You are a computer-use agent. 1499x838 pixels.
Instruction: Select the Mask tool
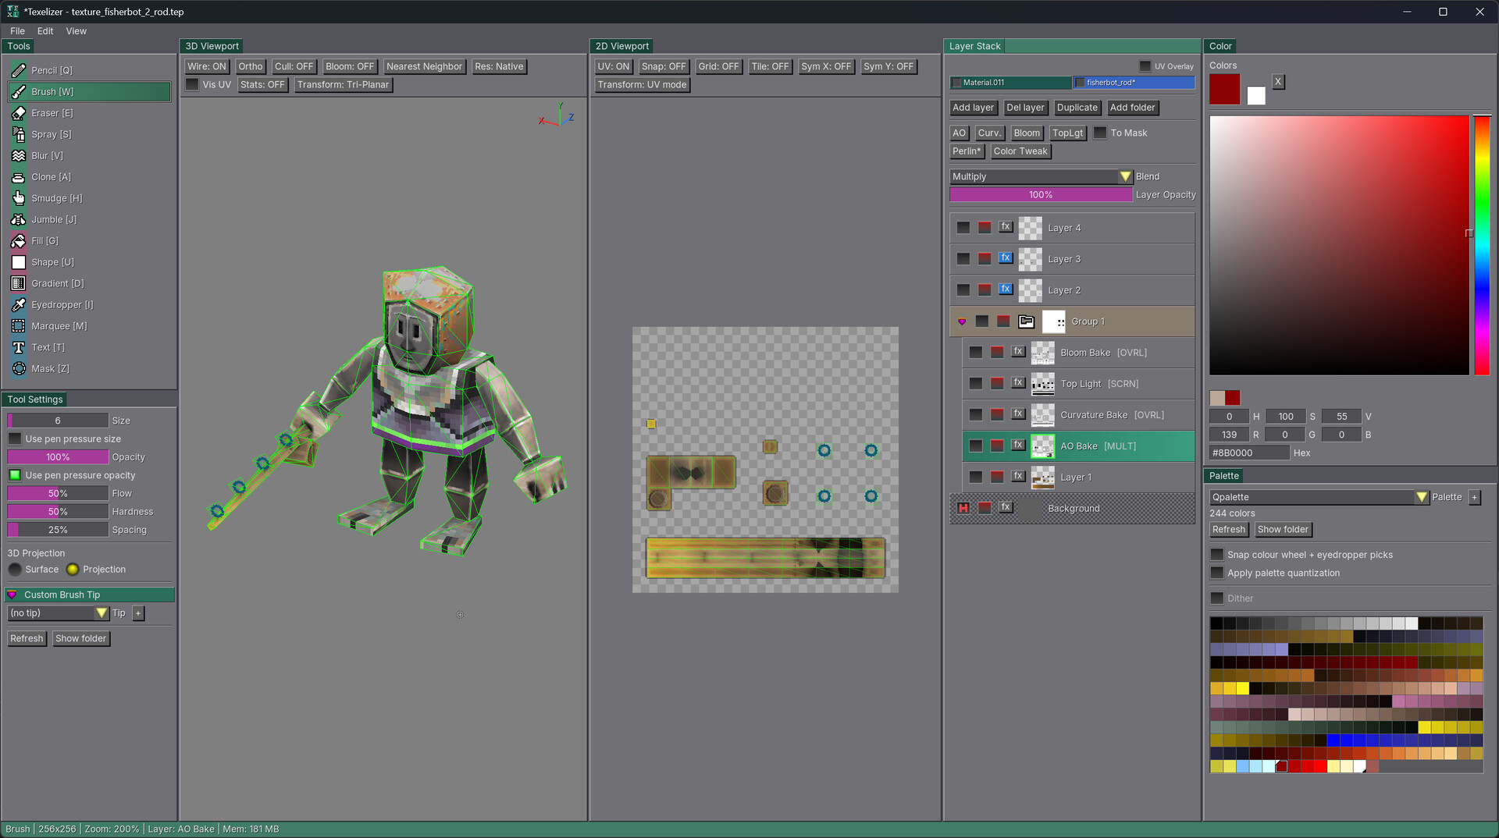89,369
